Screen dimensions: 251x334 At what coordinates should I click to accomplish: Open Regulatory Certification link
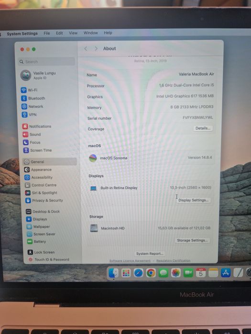point(173,261)
